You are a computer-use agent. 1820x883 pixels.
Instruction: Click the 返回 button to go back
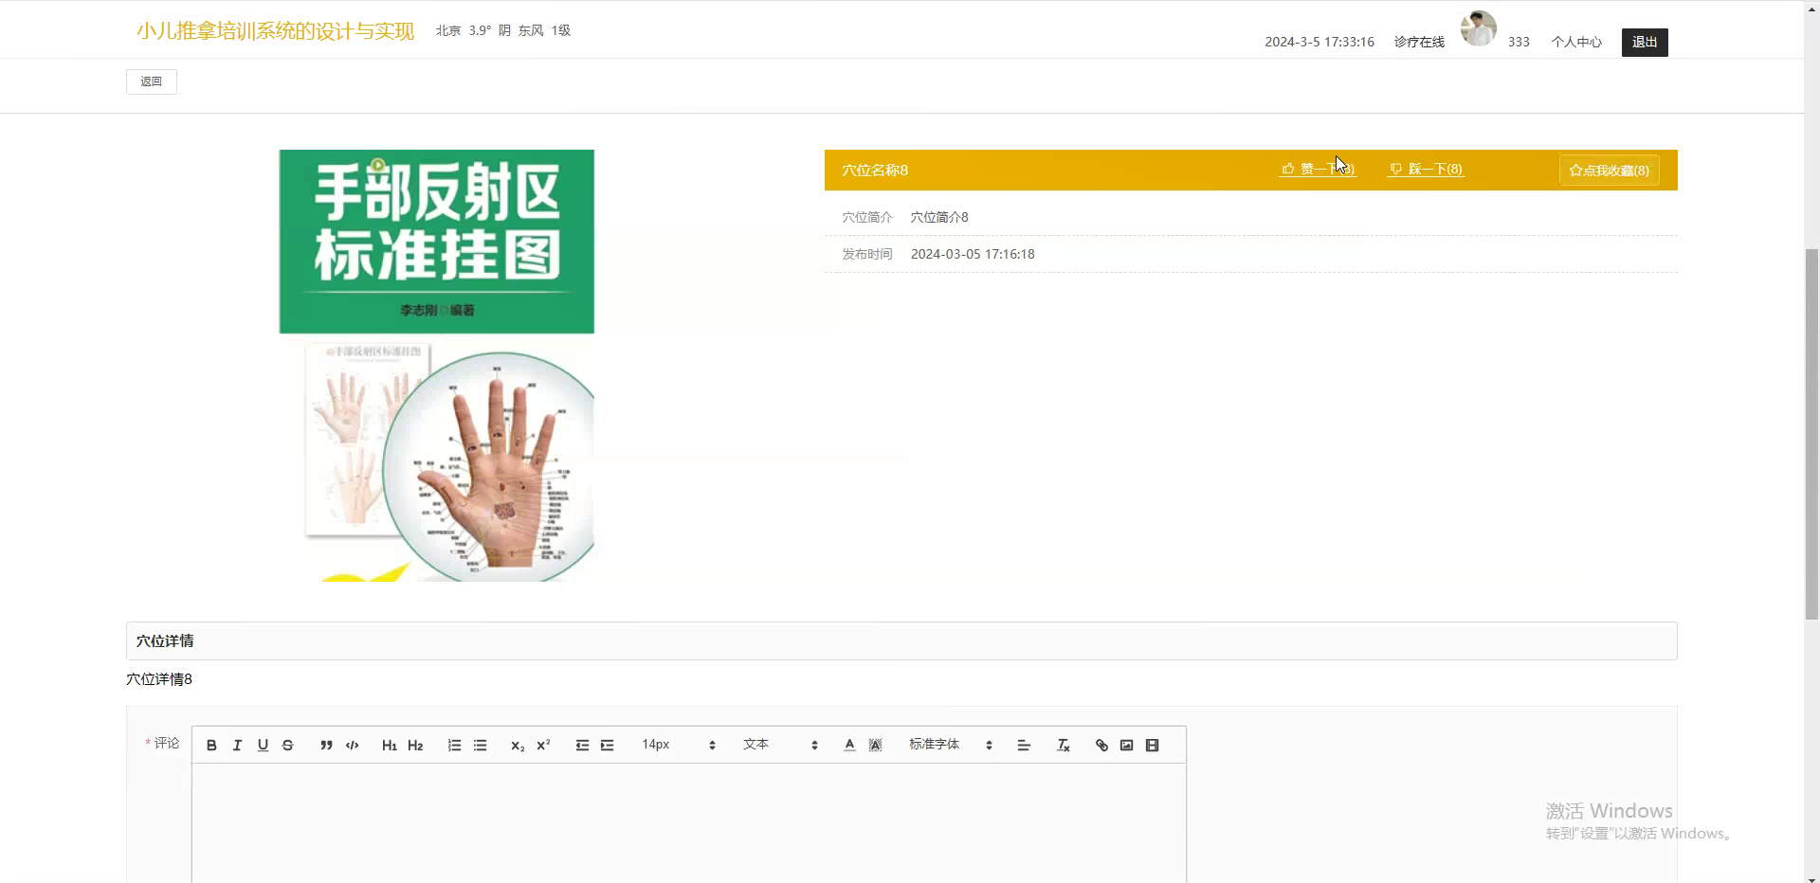(151, 81)
